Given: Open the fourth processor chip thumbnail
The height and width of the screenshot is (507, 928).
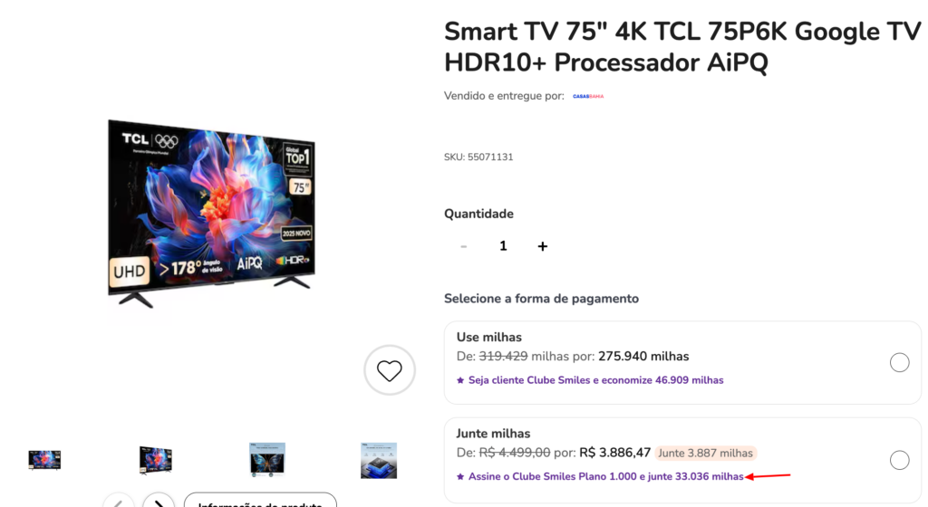Looking at the screenshot, I should click(x=379, y=460).
